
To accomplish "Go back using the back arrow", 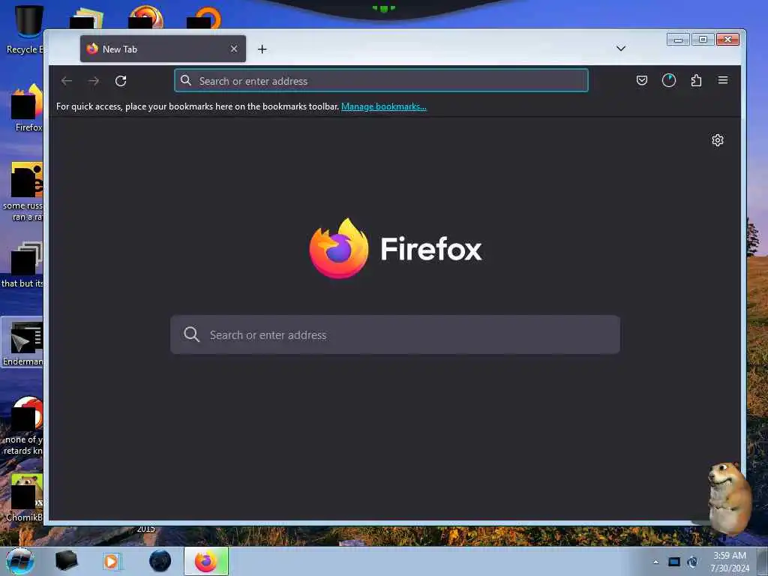I will (x=67, y=81).
